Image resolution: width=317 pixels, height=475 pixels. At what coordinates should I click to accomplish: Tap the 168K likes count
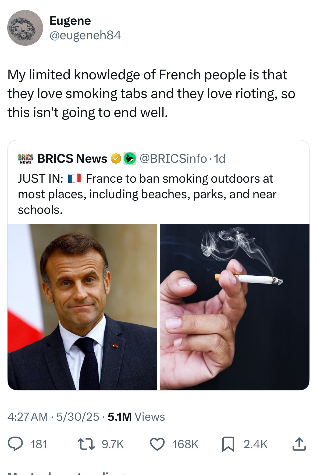coord(186,444)
